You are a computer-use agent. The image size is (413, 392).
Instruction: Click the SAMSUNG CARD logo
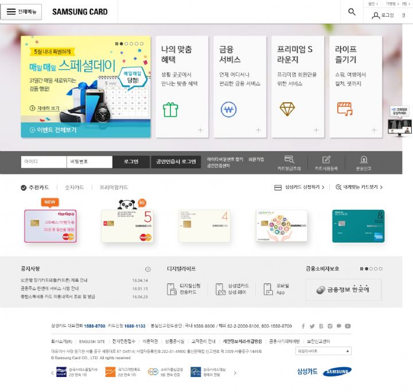[x=80, y=12]
